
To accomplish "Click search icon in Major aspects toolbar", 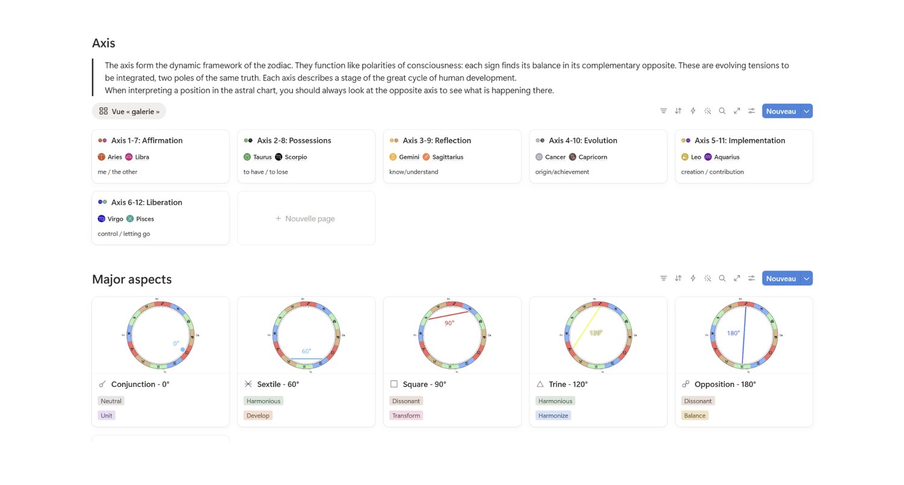I will pos(722,278).
